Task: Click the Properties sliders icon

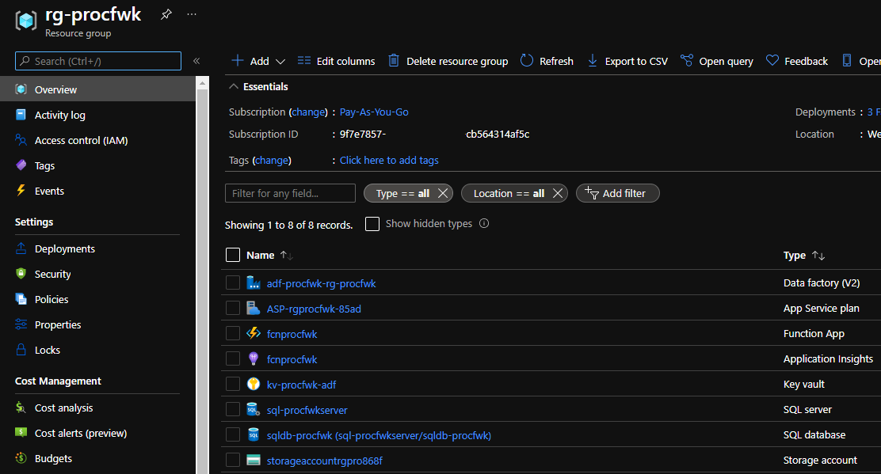Action: pyautogui.click(x=21, y=324)
